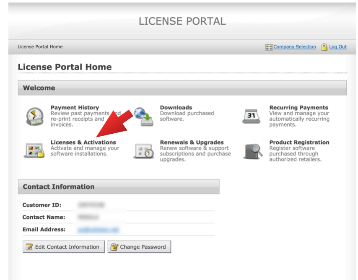The image size is (358, 280).
Task: Click the blurred email address link
Action: (x=98, y=230)
